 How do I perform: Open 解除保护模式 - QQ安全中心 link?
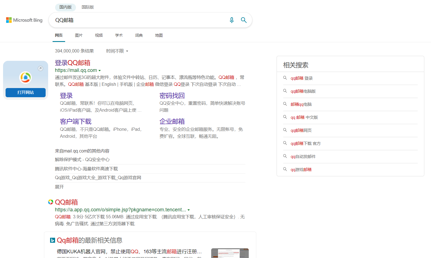click(x=82, y=160)
